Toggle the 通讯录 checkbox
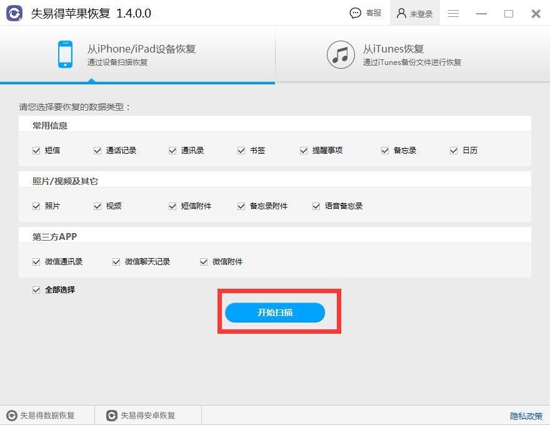The width and height of the screenshot is (550, 425). (x=172, y=151)
